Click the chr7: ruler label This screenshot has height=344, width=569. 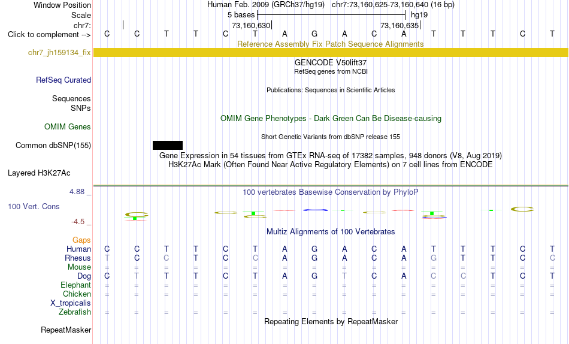coord(82,25)
